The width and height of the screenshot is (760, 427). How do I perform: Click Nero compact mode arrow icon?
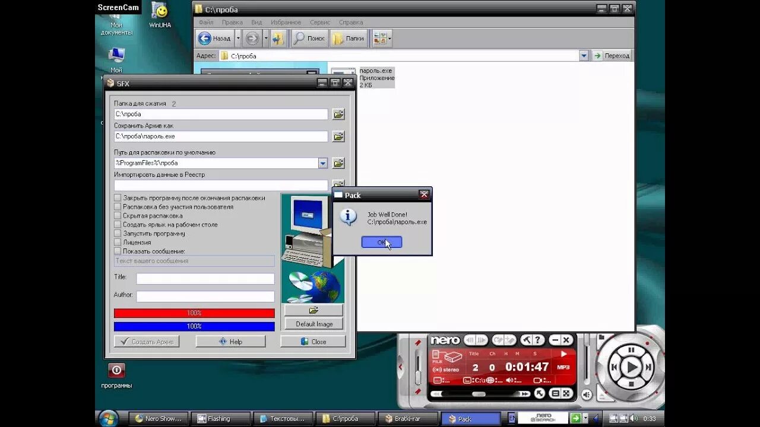pos(539,393)
